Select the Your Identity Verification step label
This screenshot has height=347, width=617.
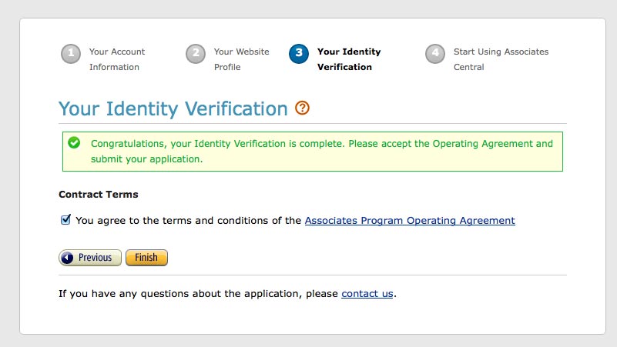pyautogui.click(x=349, y=59)
